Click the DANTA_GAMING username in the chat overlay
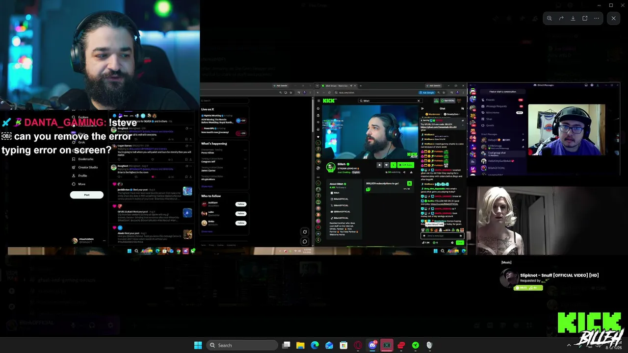 [x=64, y=123]
